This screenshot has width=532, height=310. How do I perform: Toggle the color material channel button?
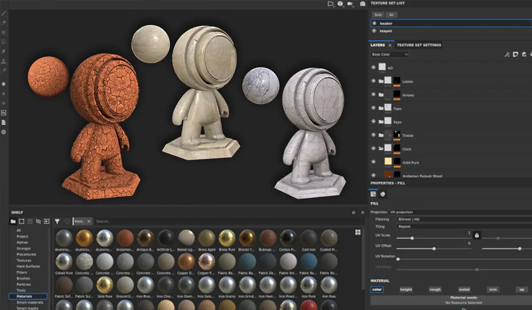click(377, 289)
